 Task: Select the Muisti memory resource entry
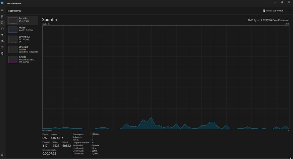(x=22, y=29)
